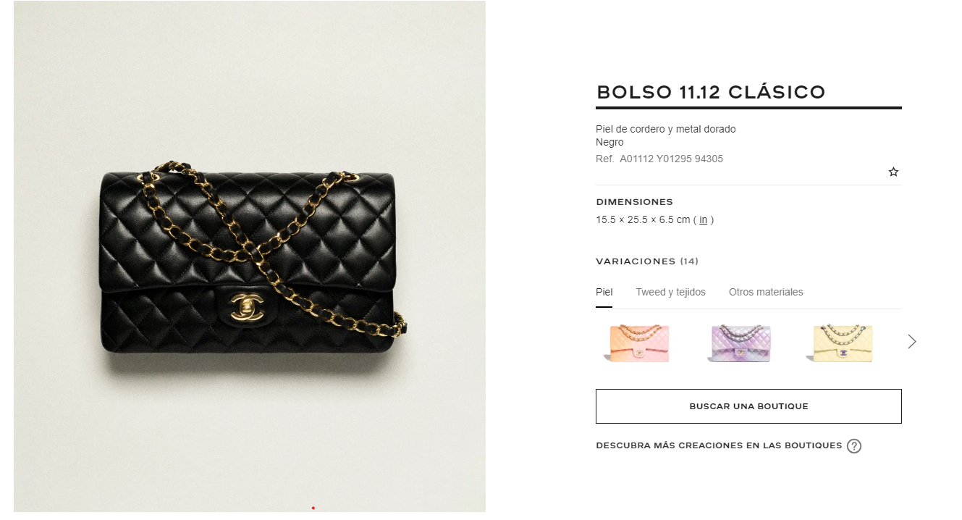This screenshot has height=520, width=962.
Task: Choose the lilac bag variation
Action: 738,343
